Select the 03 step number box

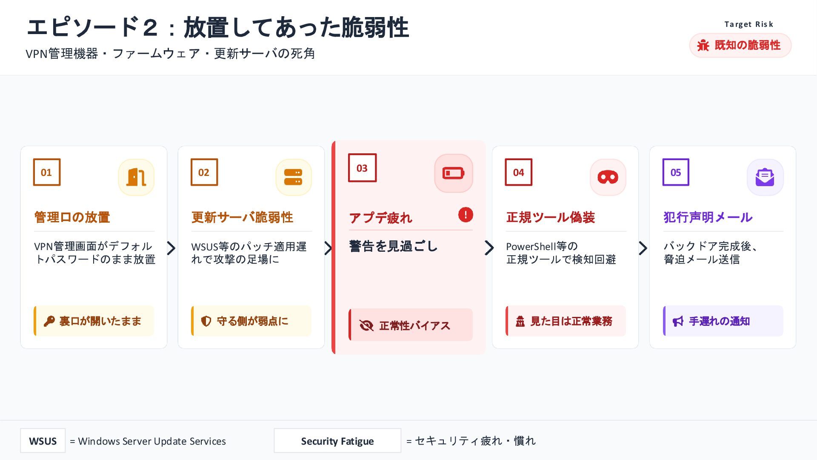[362, 168]
